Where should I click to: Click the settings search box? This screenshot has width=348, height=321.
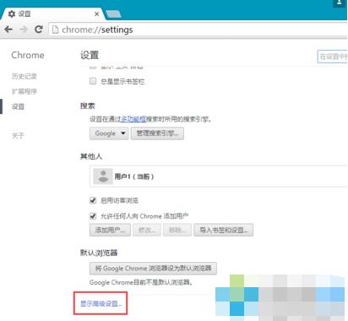click(x=332, y=57)
